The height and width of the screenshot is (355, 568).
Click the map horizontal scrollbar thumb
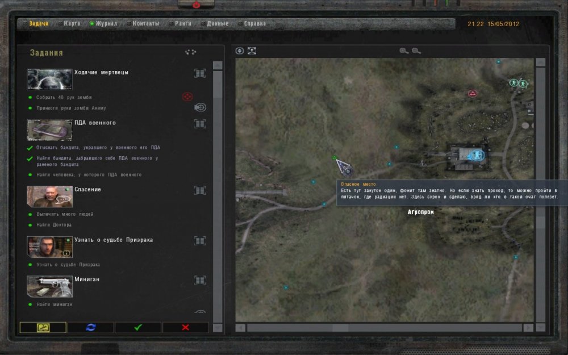pyautogui.click(x=340, y=328)
